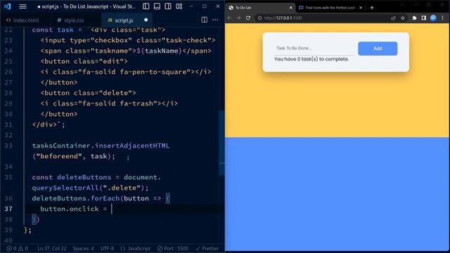Go back in browser history
This screenshot has height=253, width=450.
point(229,18)
